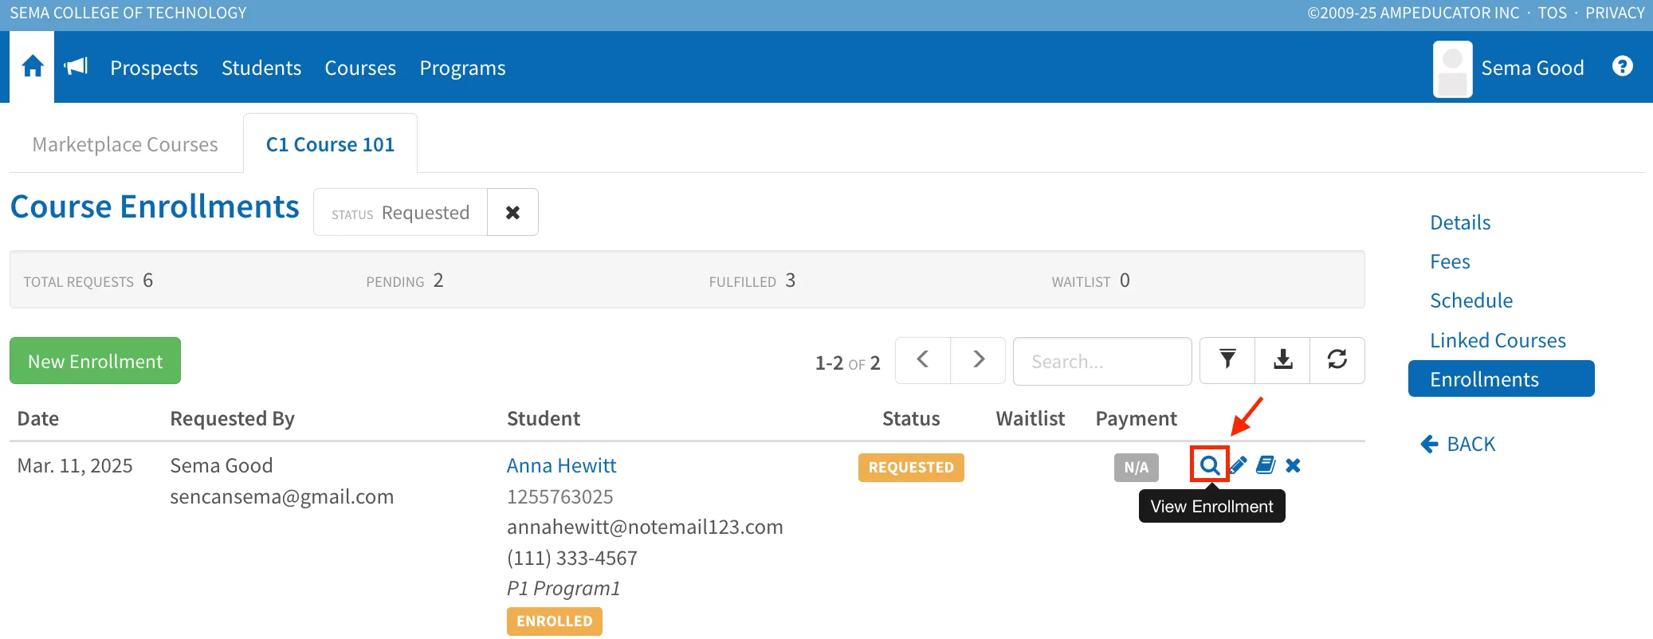Open the Students menu
Viewport: 1653px width, 639px height.
coord(261,68)
